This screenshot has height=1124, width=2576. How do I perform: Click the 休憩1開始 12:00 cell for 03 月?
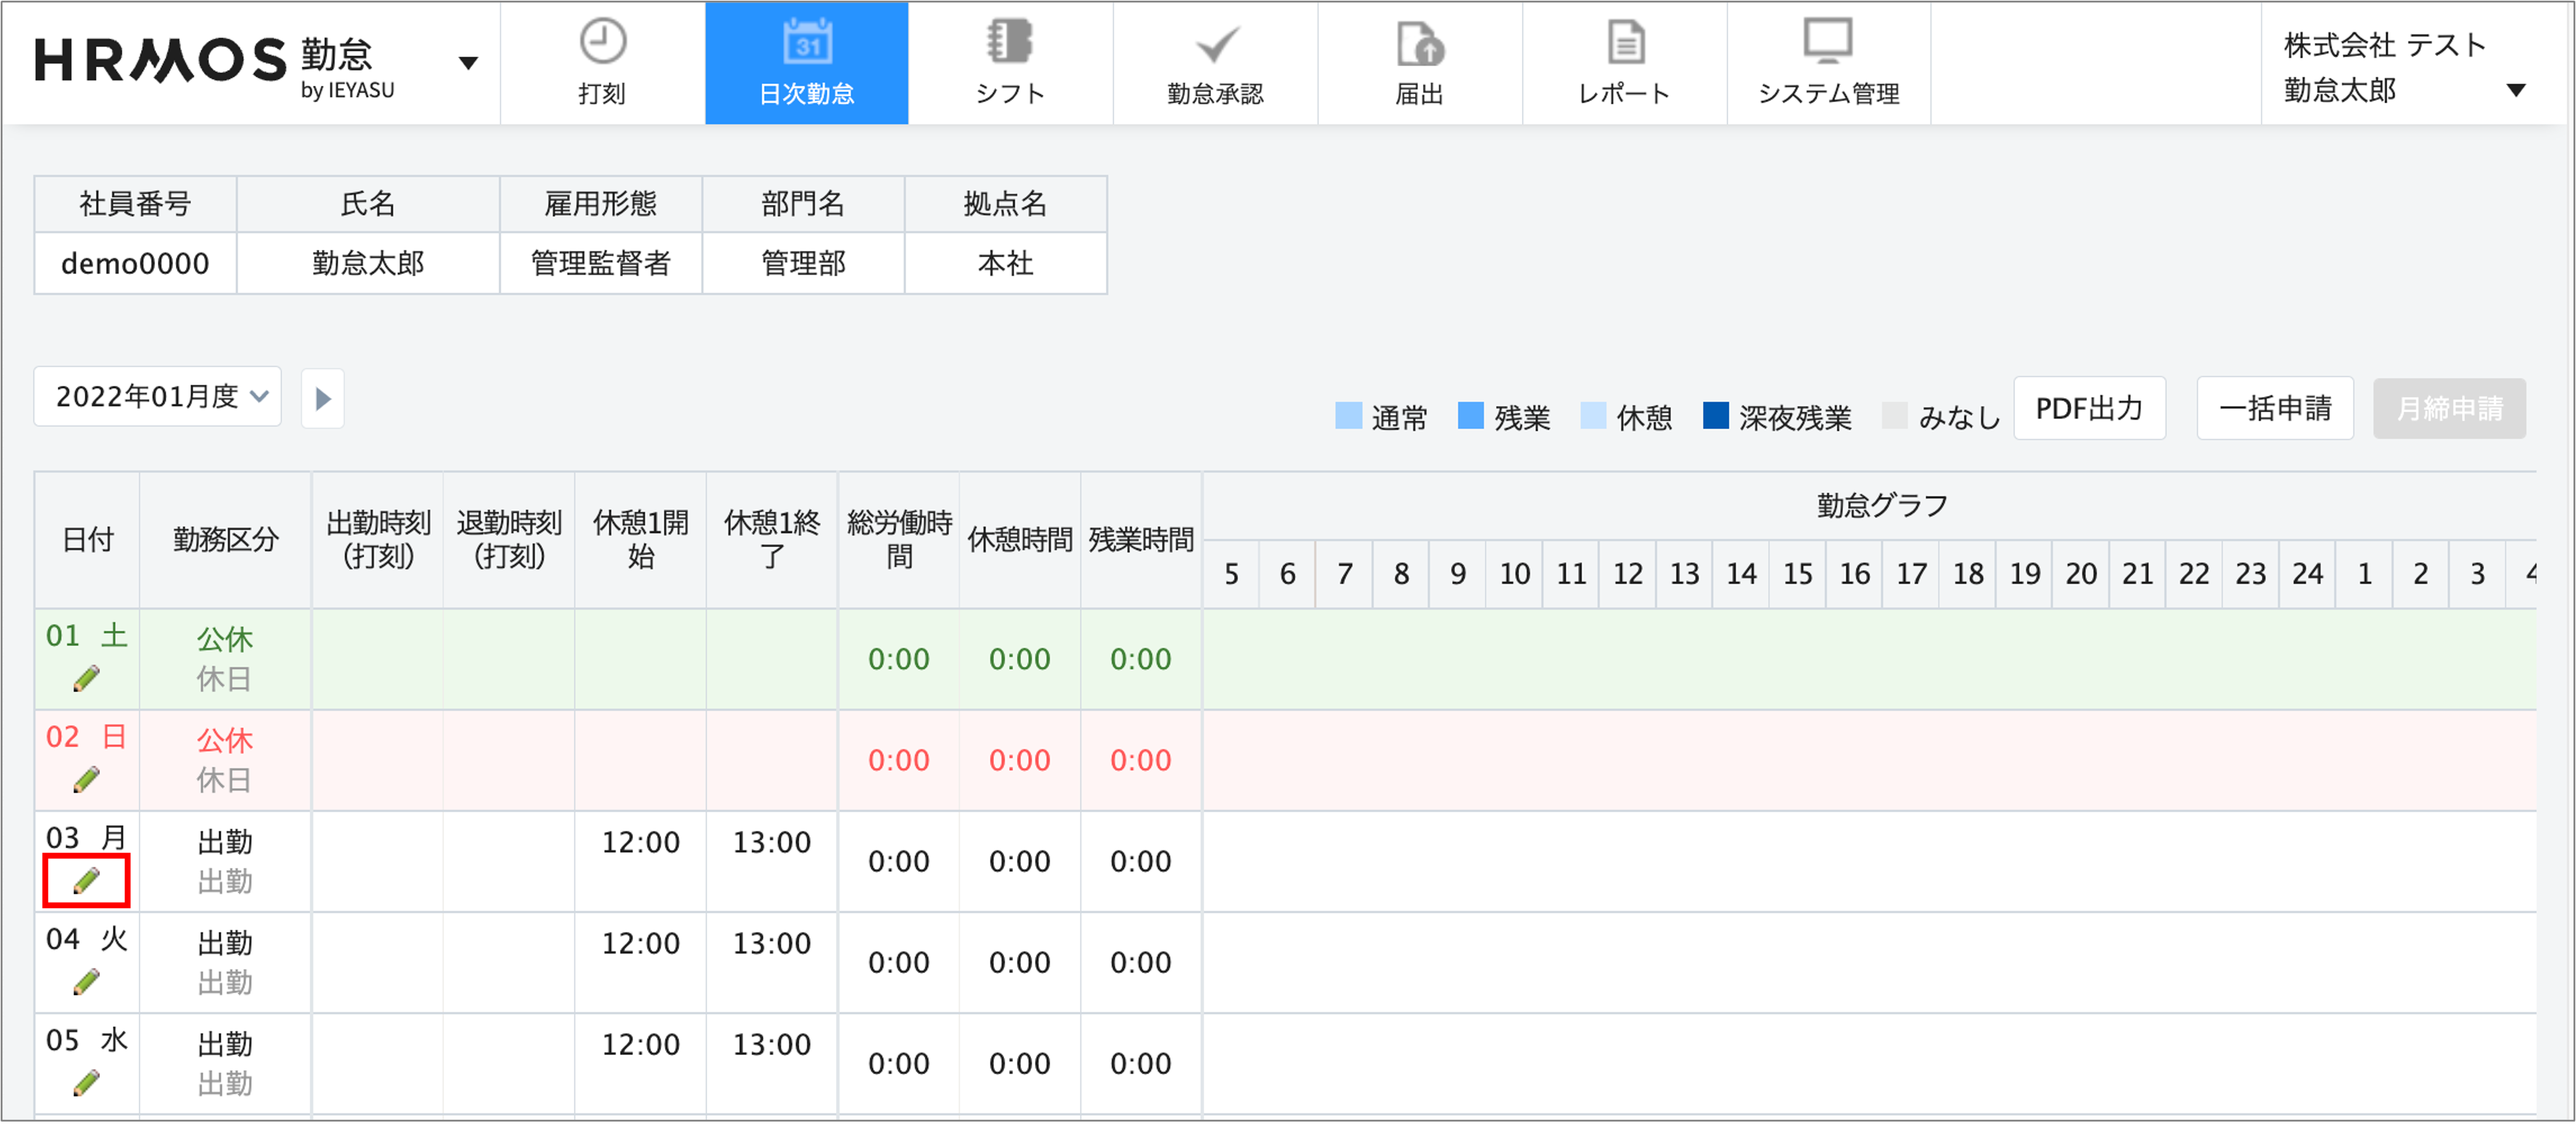click(x=640, y=842)
